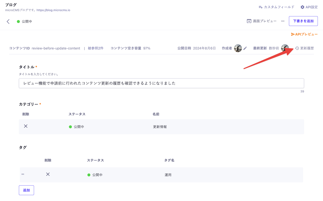Click 追加 to add a new tag row

click(26, 190)
